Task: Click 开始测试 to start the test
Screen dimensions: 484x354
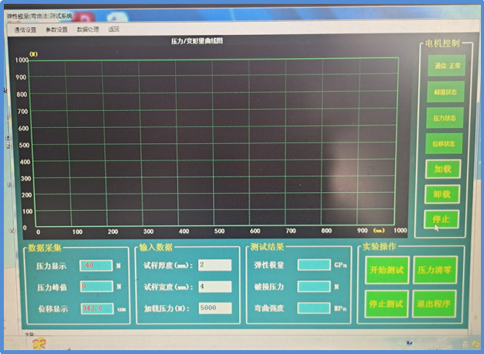Action: pyautogui.click(x=386, y=270)
